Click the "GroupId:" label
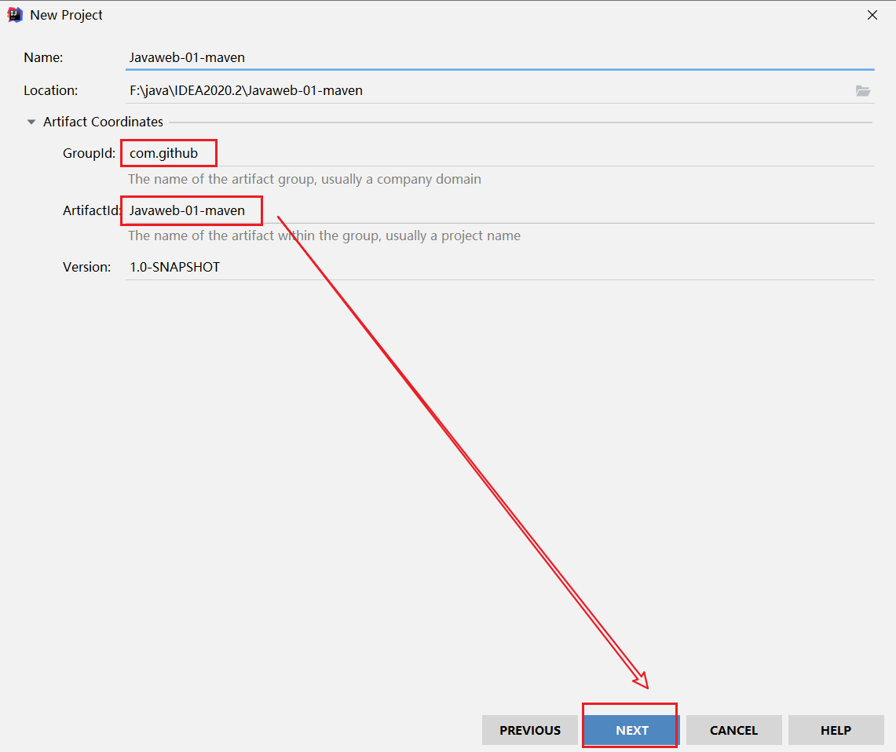The width and height of the screenshot is (896, 752). pos(89,154)
